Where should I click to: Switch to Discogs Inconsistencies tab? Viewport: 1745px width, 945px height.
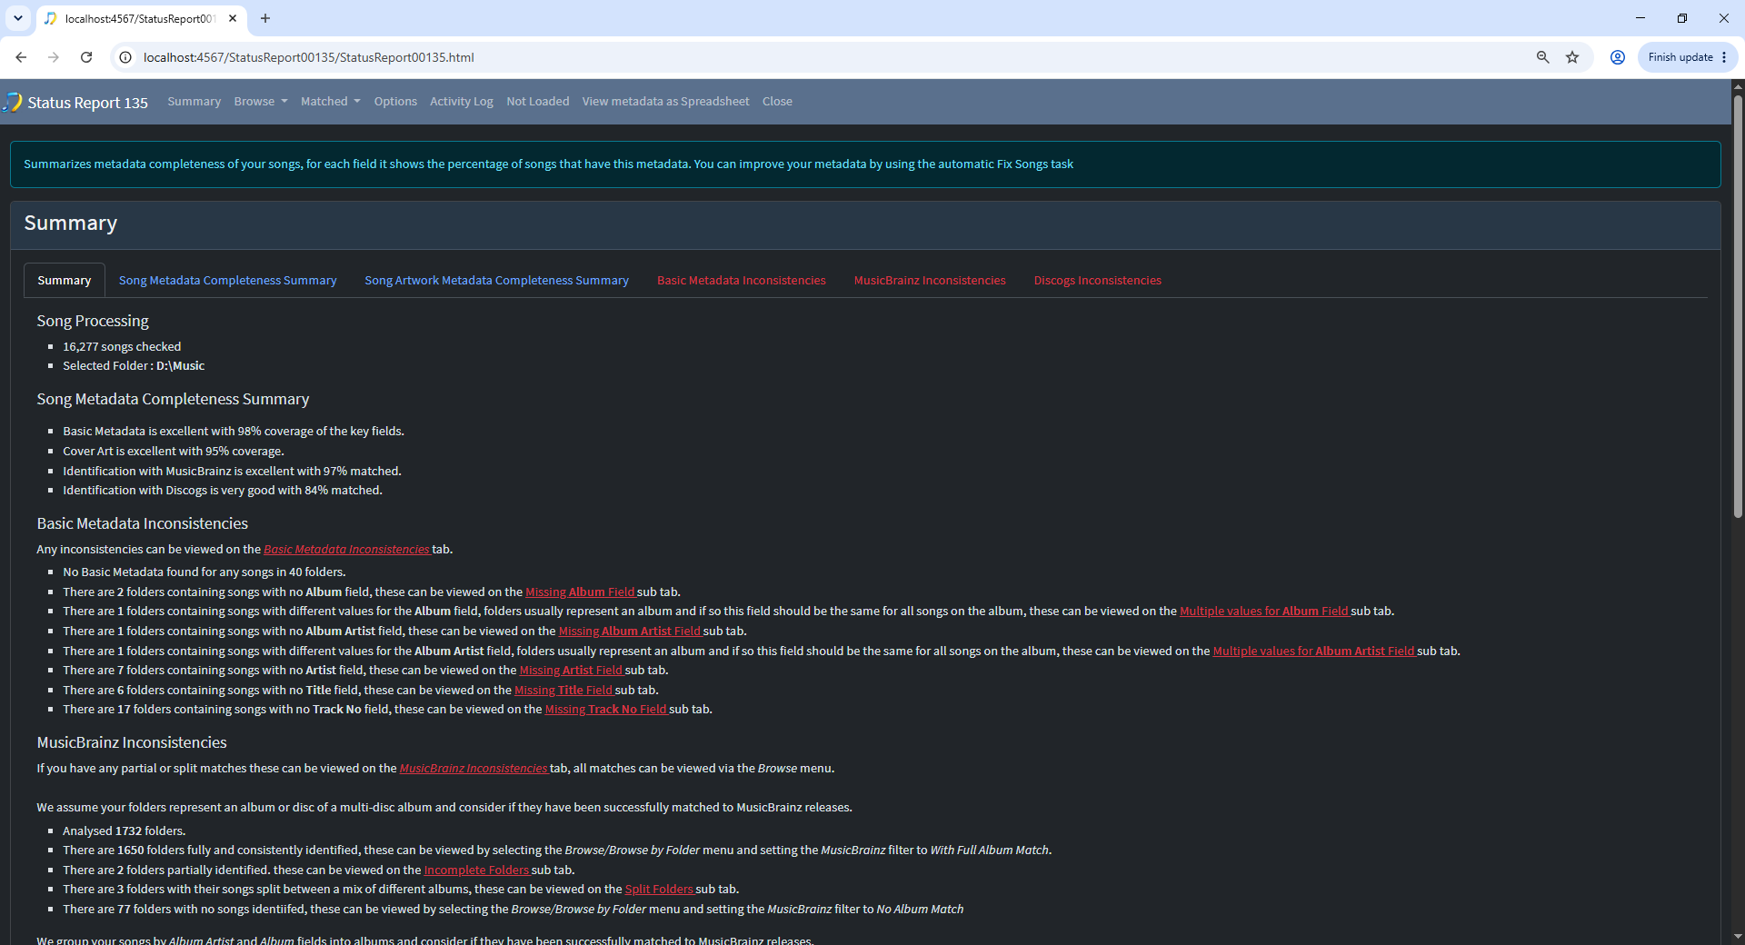(1098, 281)
